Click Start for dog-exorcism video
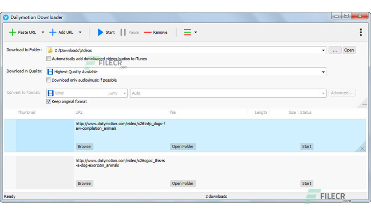 pos(307,183)
